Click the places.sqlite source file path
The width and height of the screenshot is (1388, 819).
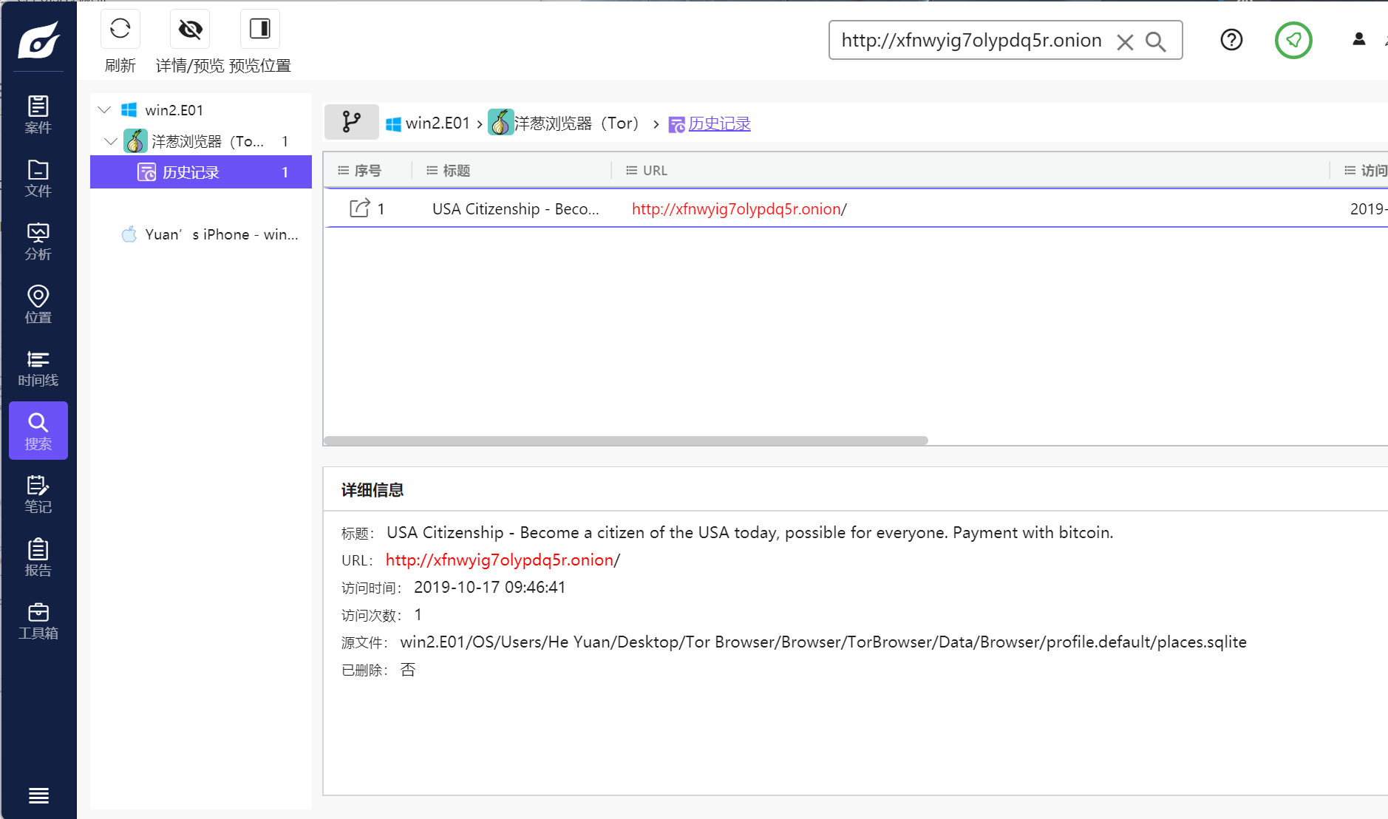823,642
